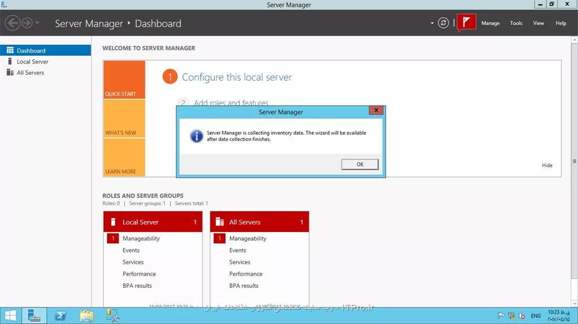Click the red notifications flag icon

466,23
